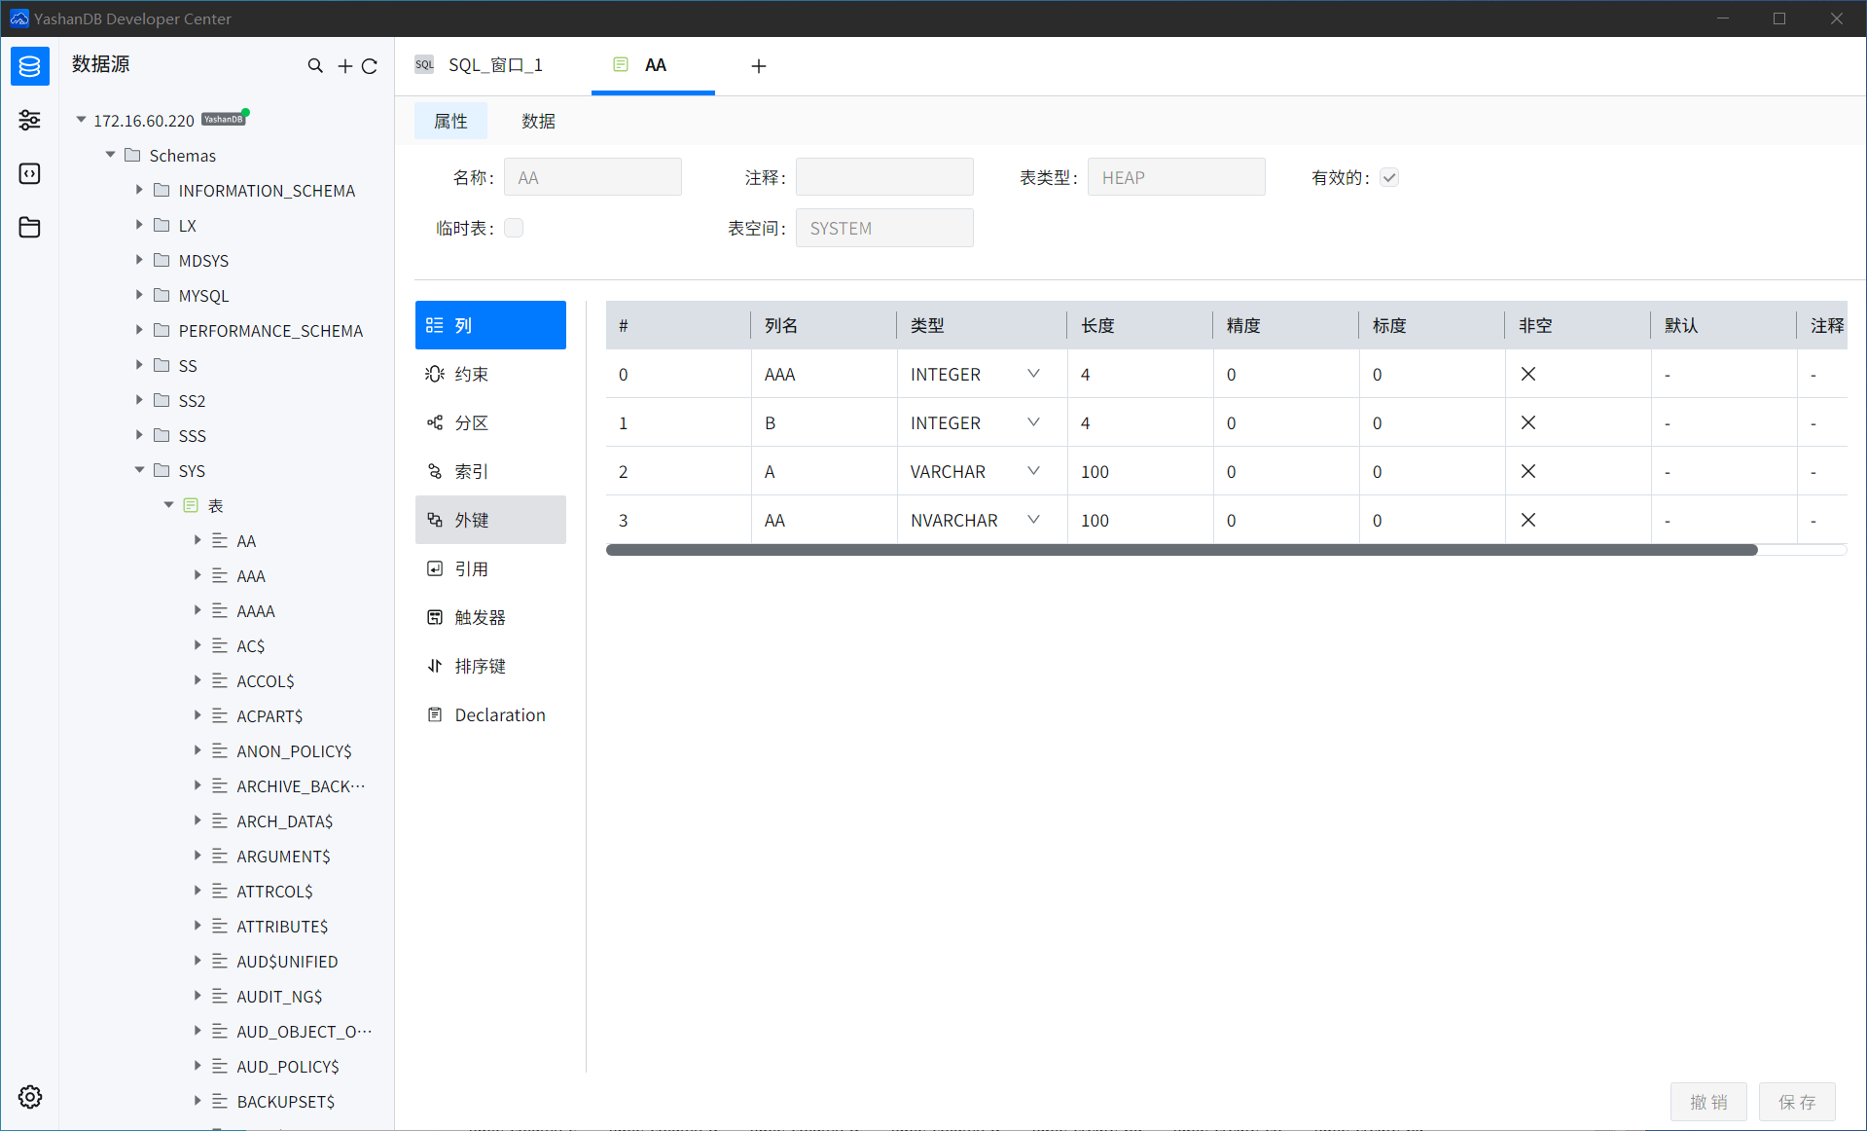Switch to the 数据 tab
This screenshot has height=1131, width=1867.
point(538,121)
